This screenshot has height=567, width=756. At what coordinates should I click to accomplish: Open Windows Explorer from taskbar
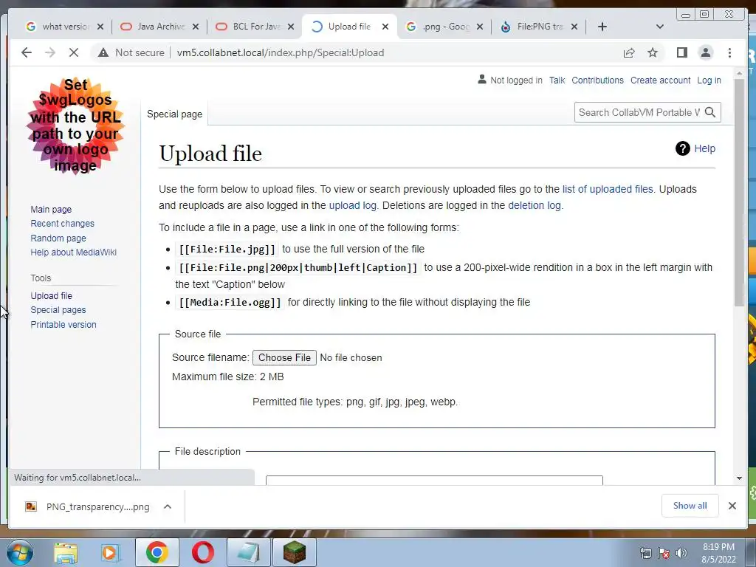[66, 553]
